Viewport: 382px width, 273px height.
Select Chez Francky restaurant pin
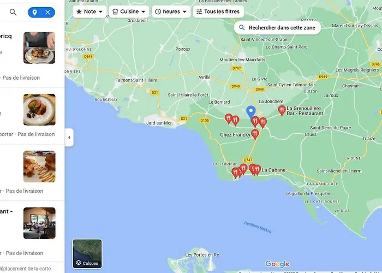pos(255,134)
